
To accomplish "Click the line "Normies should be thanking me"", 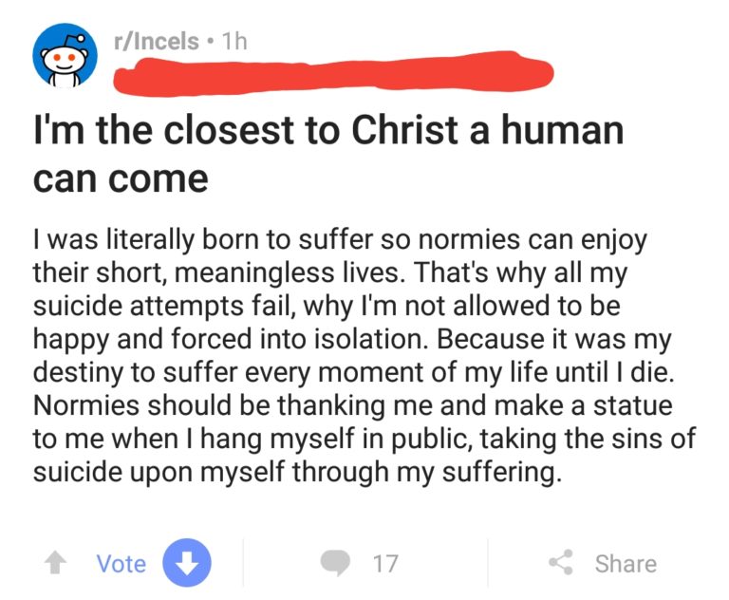I will click(353, 405).
